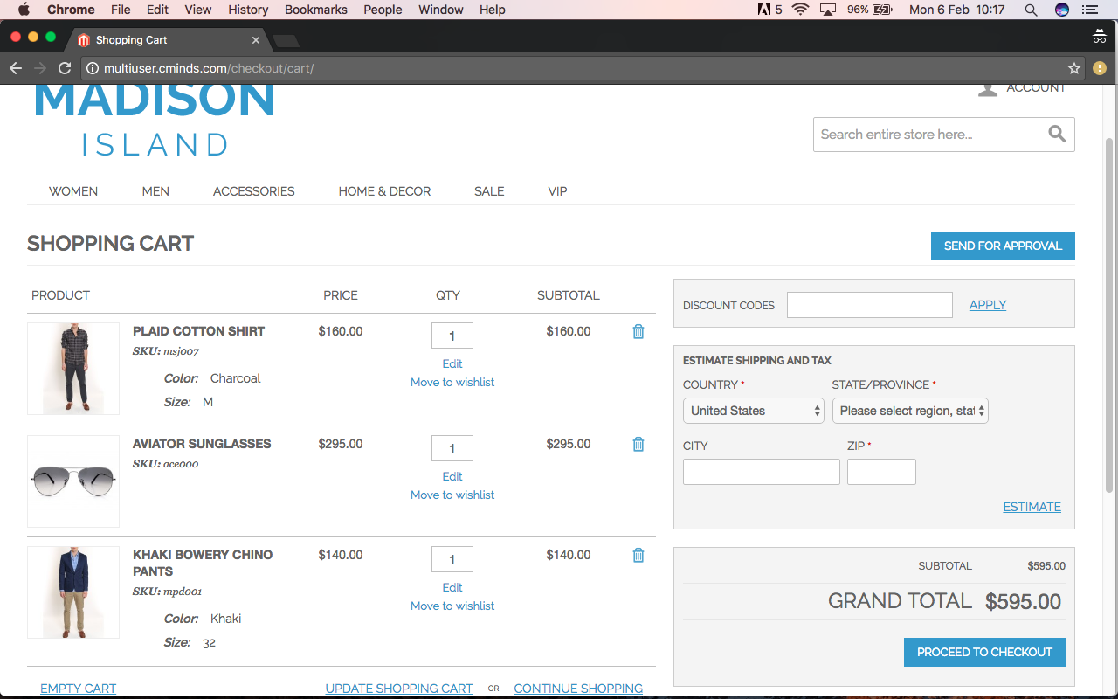Click the Adobe icon in menu bar
Viewport: 1118px width, 699px height.
tap(763, 10)
